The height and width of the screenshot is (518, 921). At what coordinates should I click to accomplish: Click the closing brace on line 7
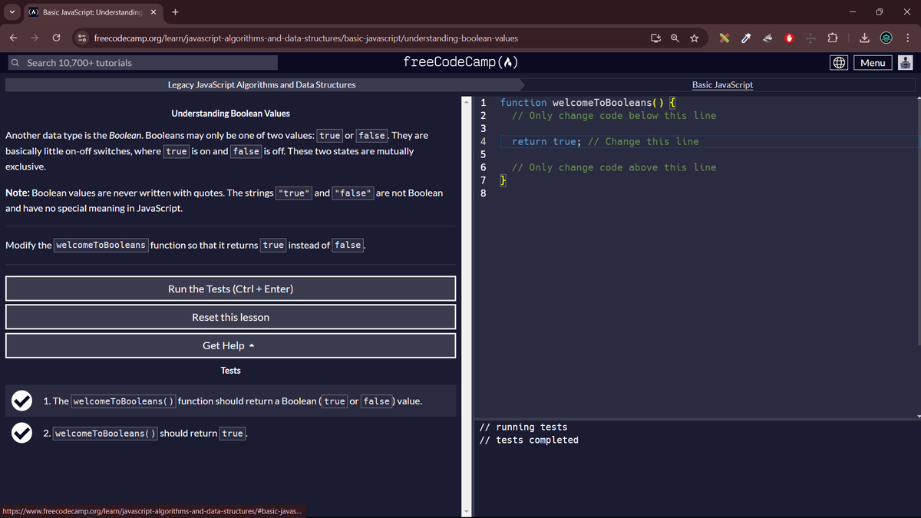[x=503, y=180]
